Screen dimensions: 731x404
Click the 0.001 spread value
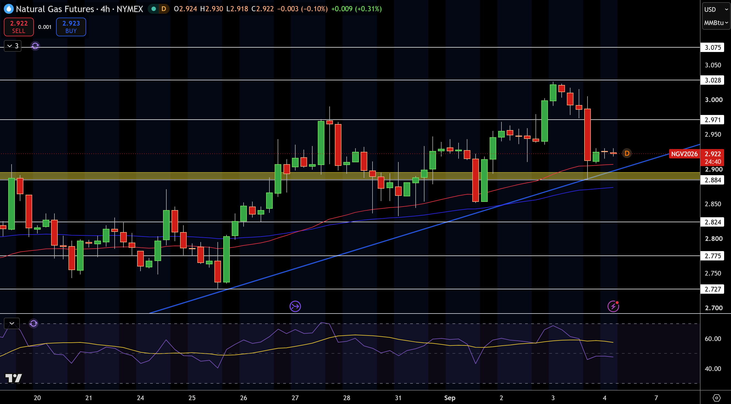(45, 27)
